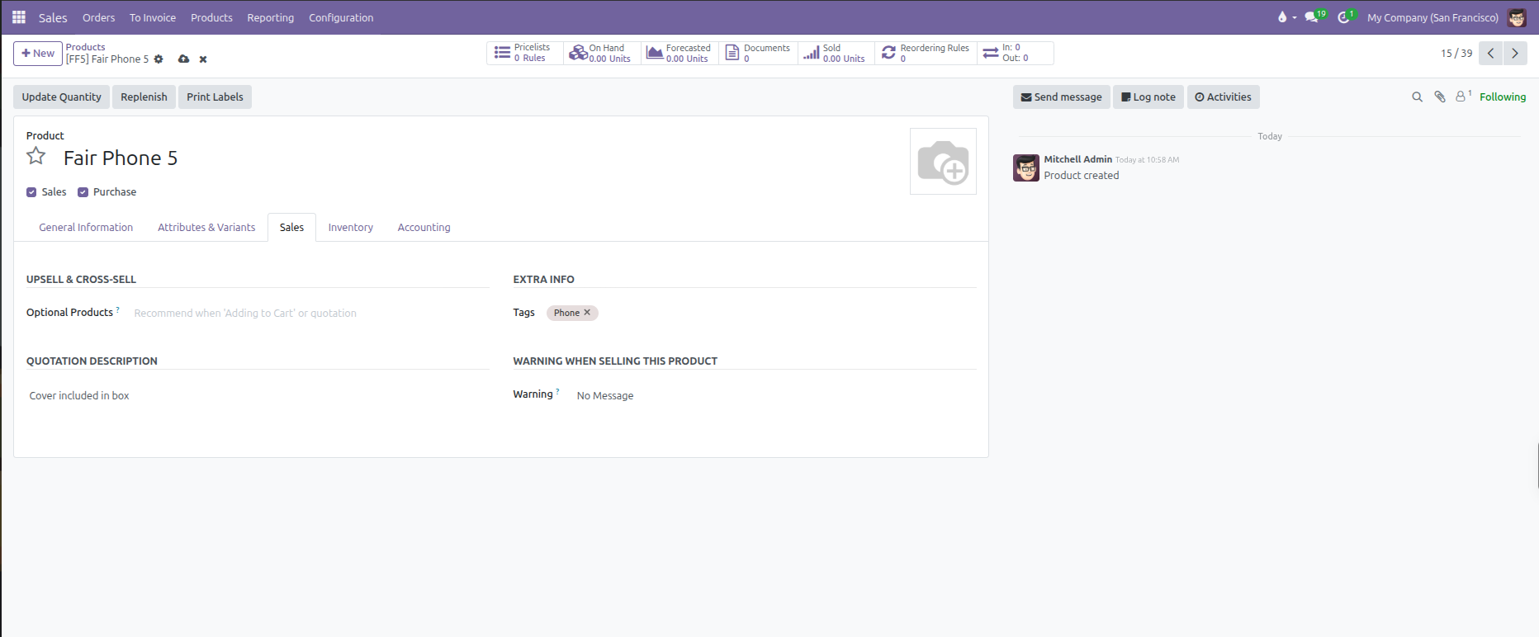Switch to Inventory tab

point(351,228)
